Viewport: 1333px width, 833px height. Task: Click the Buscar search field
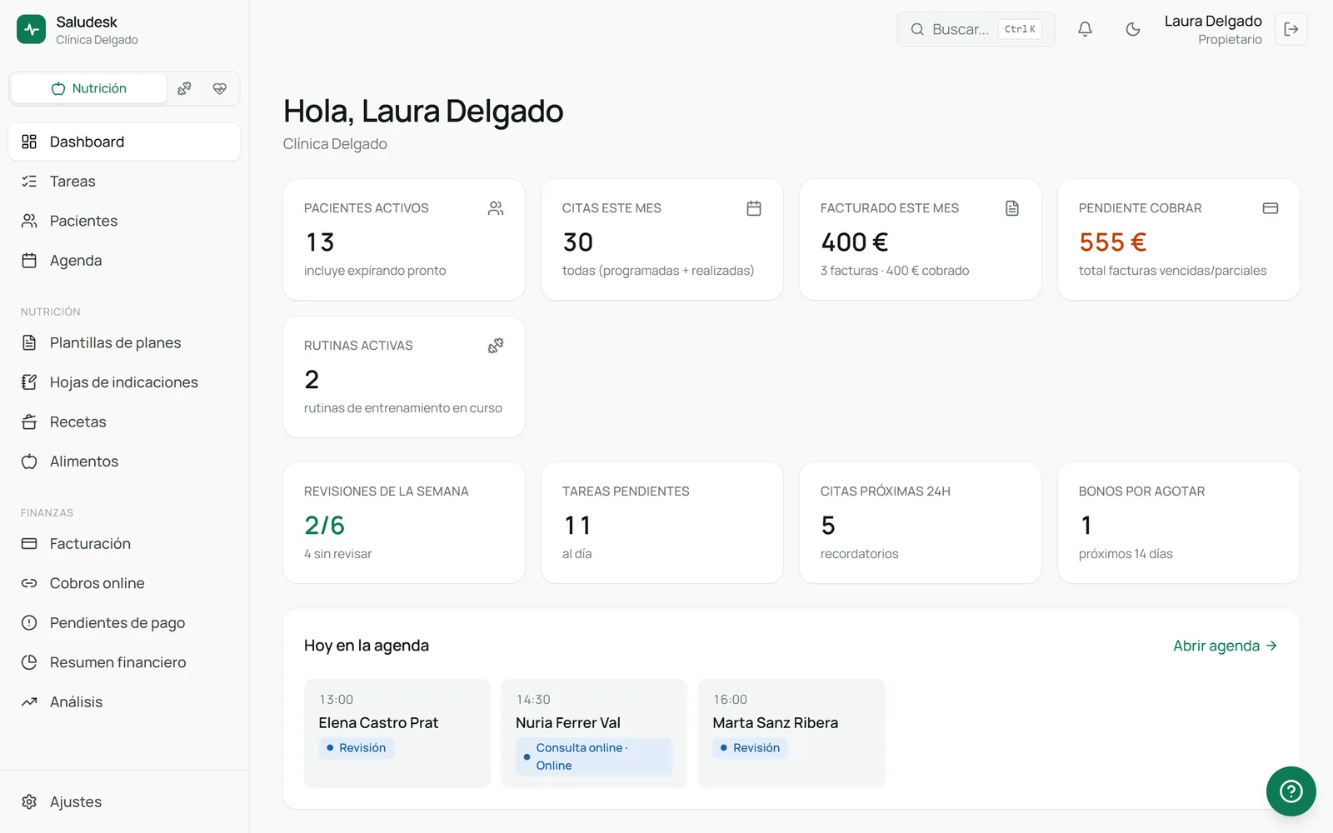pyautogui.click(x=976, y=29)
